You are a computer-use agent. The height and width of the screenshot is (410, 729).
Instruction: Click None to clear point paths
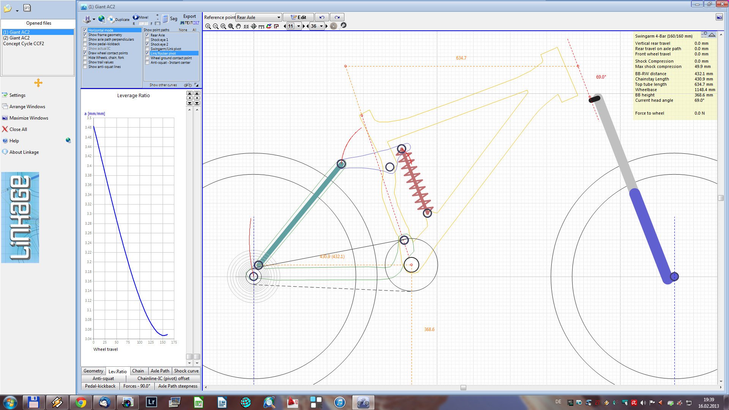pyautogui.click(x=183, y=30)
